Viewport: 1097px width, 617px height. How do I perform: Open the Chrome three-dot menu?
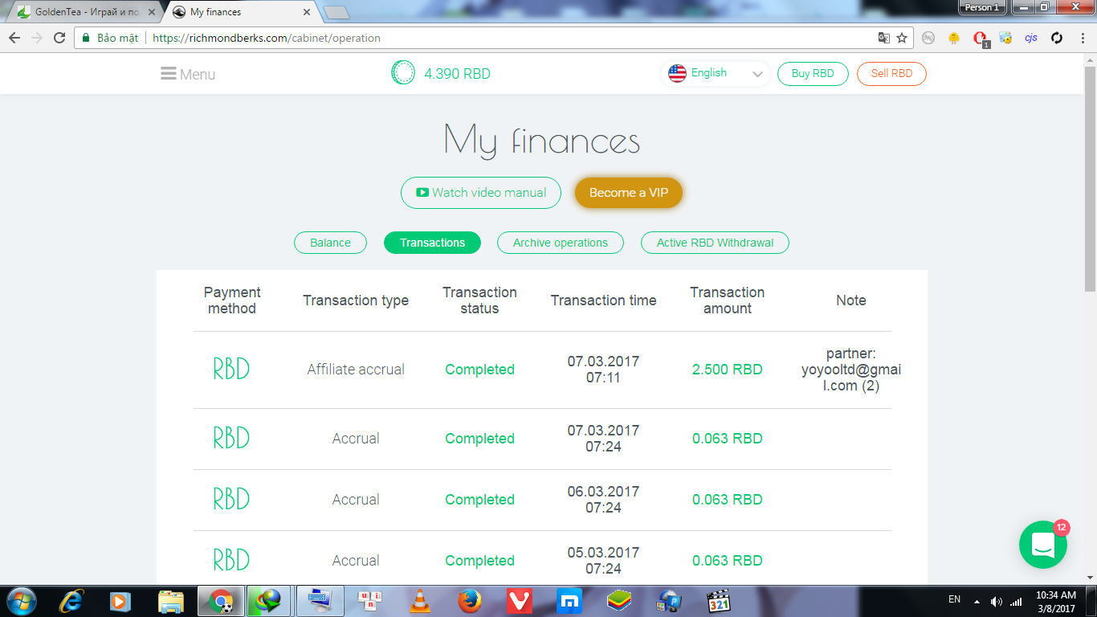point(1081,38)
